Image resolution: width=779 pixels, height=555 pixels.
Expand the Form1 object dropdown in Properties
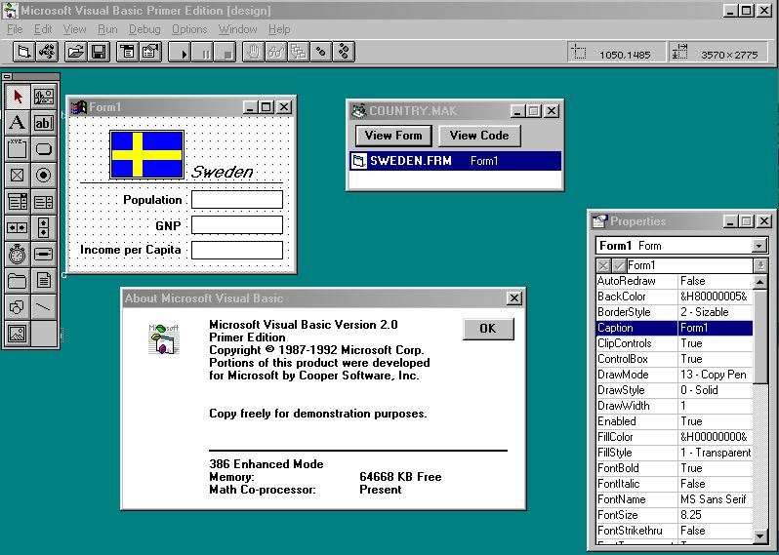(x=759, y=246)
